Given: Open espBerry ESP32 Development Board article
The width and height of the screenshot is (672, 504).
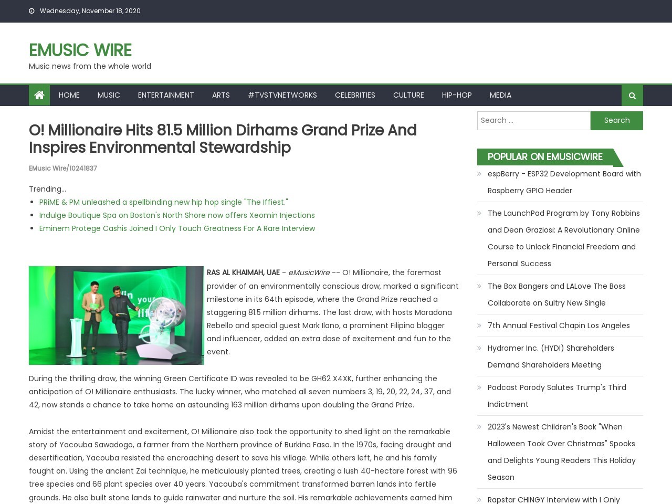Looking at the screenshot, I should click(564, 182).
